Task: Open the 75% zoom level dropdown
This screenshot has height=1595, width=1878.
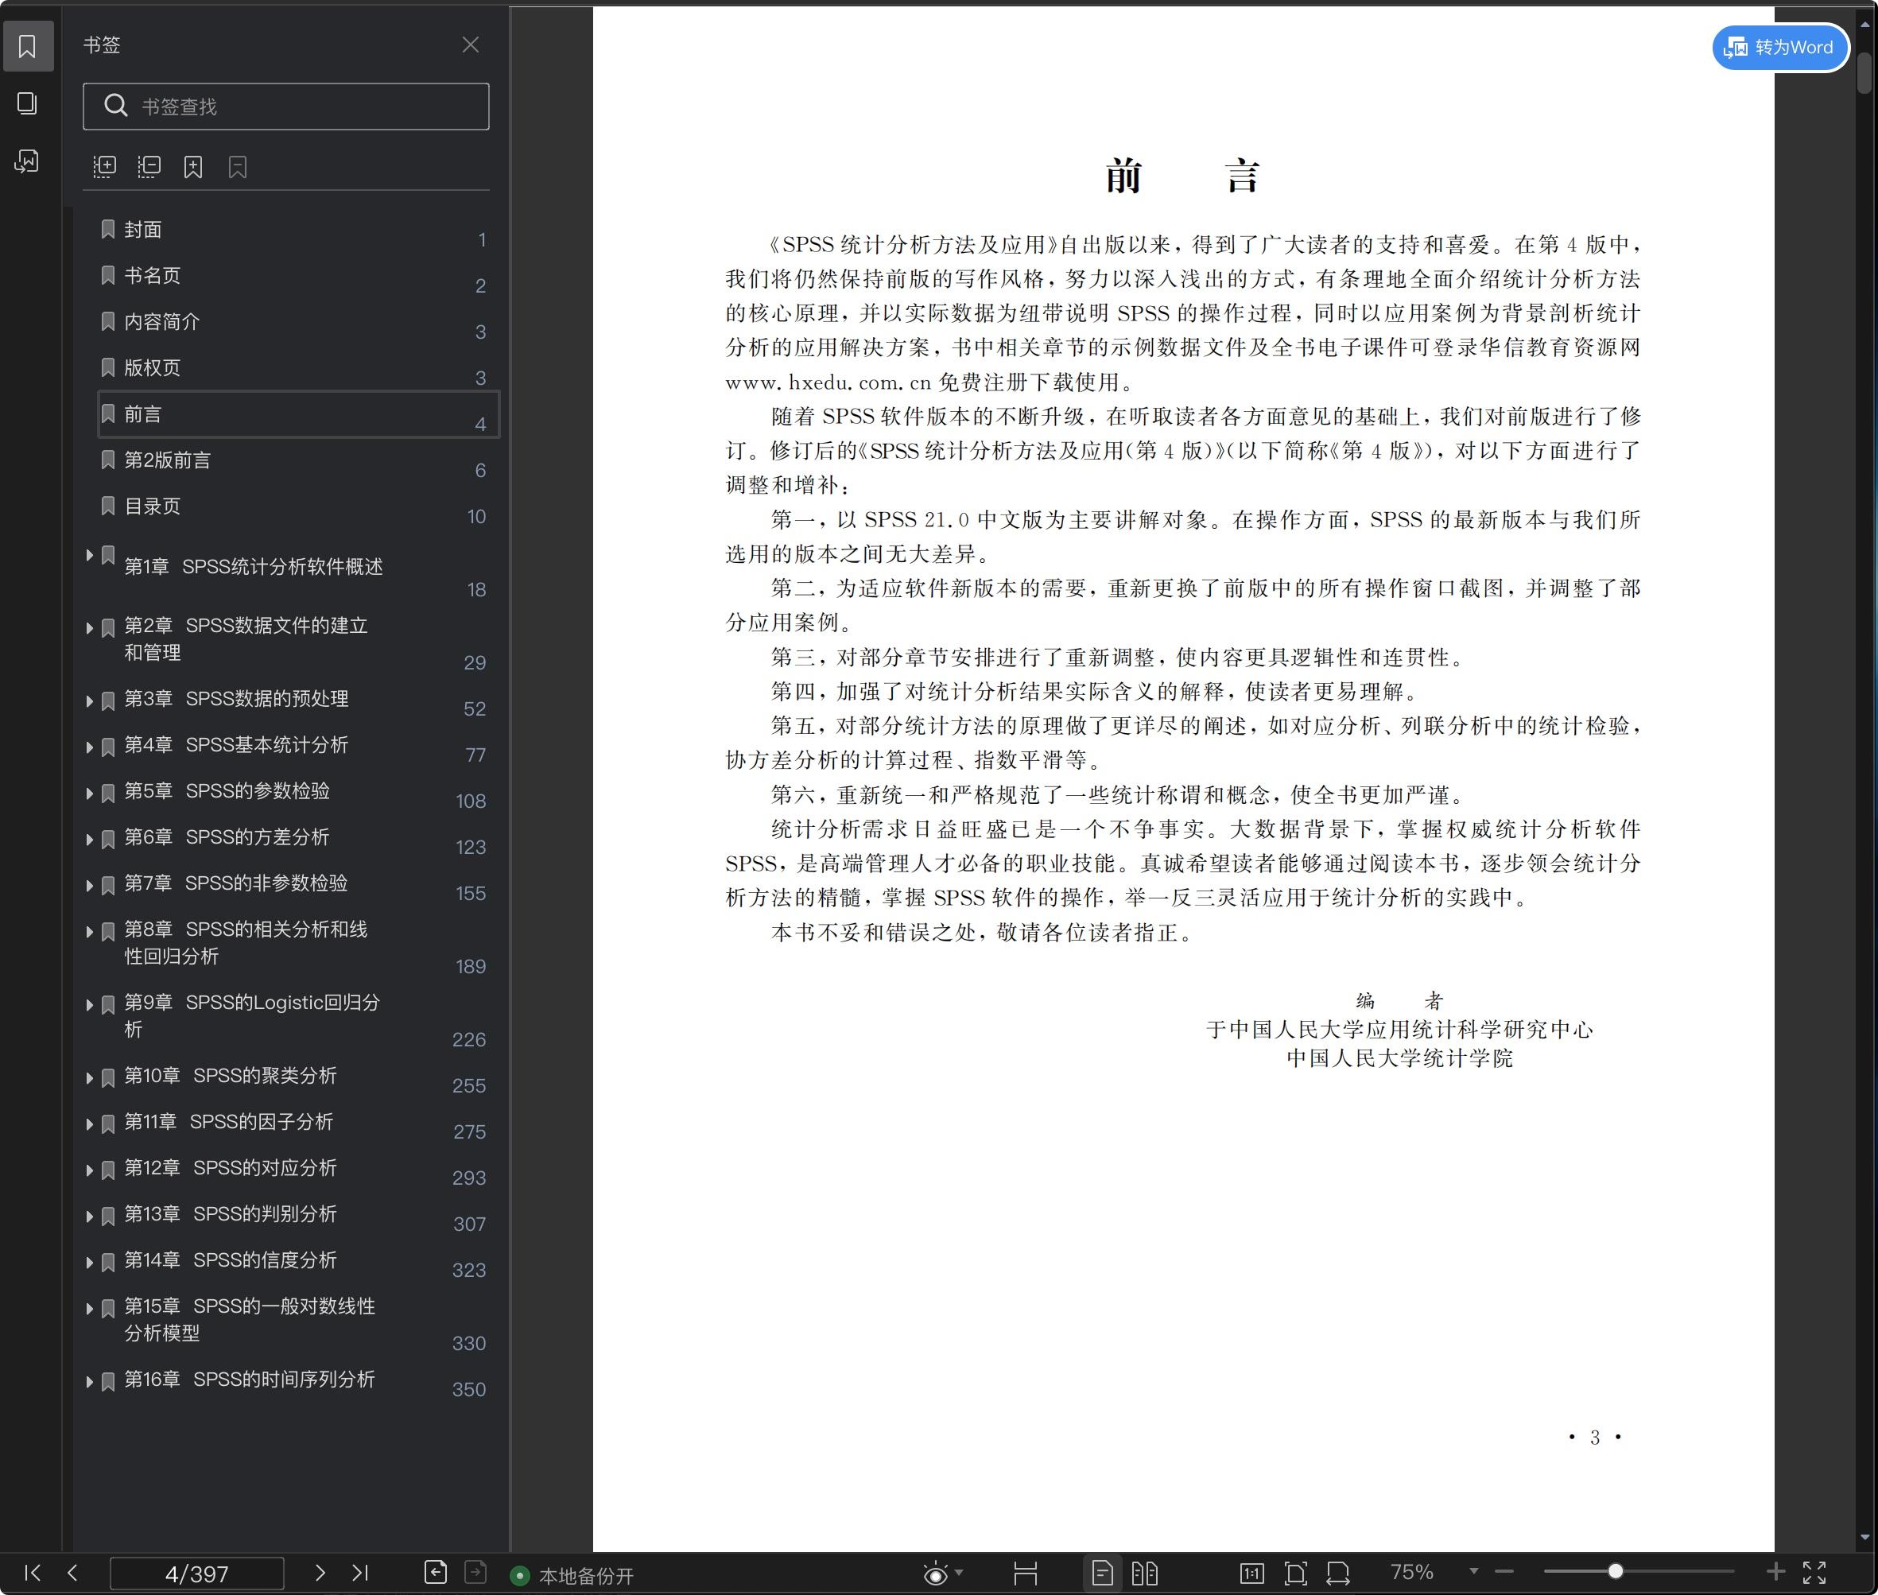Action: tap(1474, 1571)
